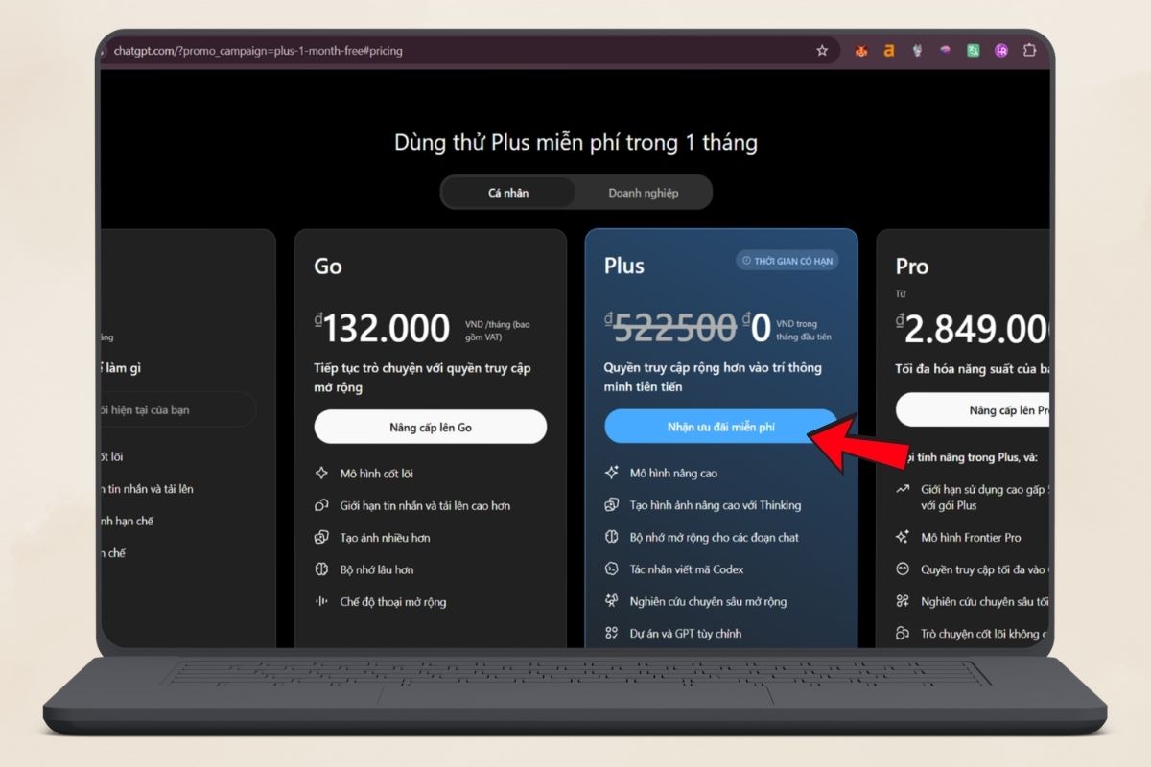Click 'Nâng cấp lên Go' button
This screenshot has height=767, width=1151.
(x=431, y=427)
